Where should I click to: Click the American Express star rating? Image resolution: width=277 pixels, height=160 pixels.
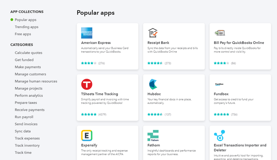[x=89, y=63]
